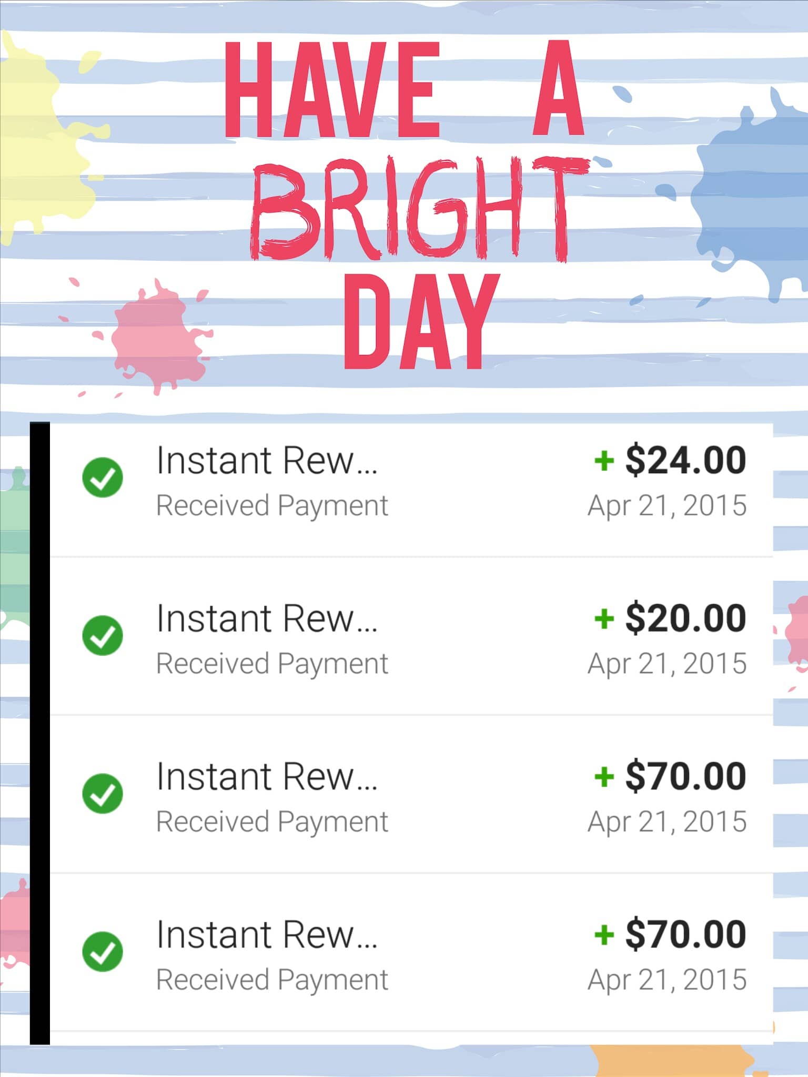Screen dimensions: 808x1077
Task: Click the plus sign on the last $70.00 row
Action: (x=604, y=934)
